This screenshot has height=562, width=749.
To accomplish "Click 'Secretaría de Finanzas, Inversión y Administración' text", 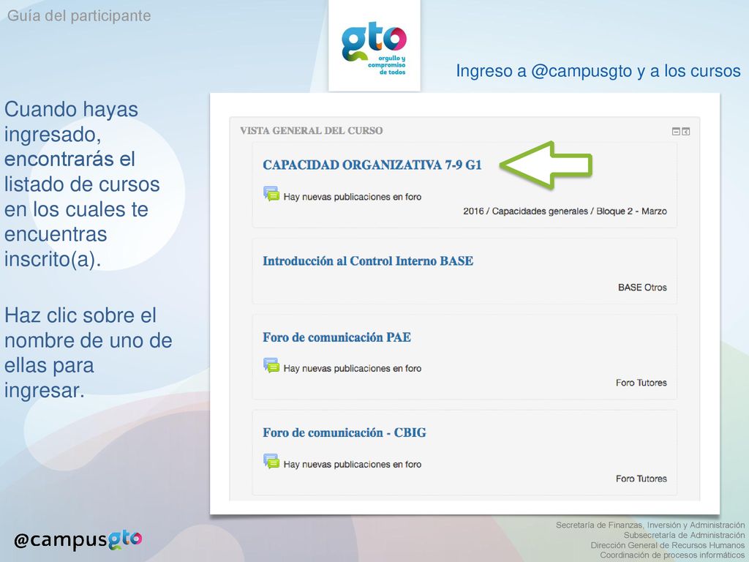I will [x=650, y=525].
